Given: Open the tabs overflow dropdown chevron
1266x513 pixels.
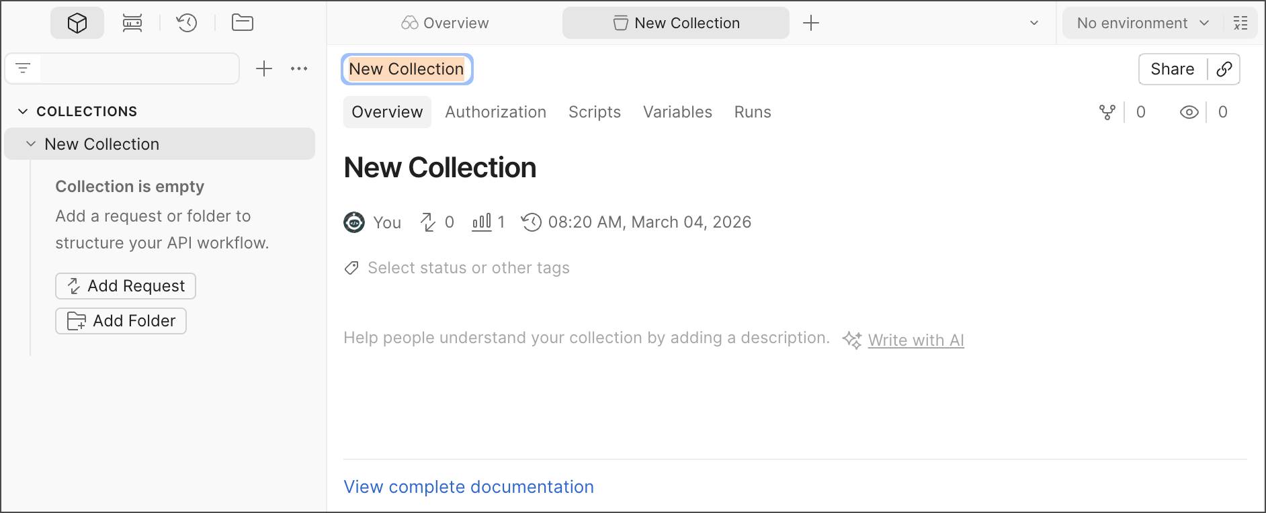Looking at the screenshot, I should click(1034, 24).
